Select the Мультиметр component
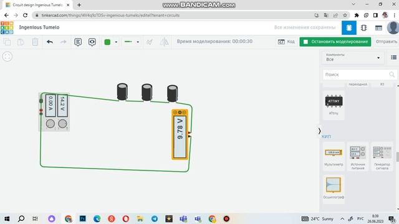This screenshot has width=399, height=224. [334, 156]
